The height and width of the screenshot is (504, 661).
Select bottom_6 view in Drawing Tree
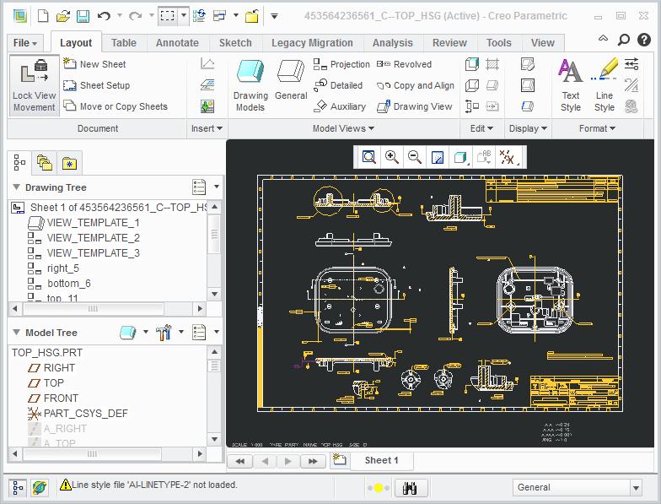coord(59,284)
